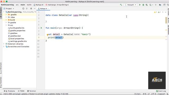The image size is (169, 95).
Task: Click the kotlin breadcrumb
Action: click(x=29, y=5)
